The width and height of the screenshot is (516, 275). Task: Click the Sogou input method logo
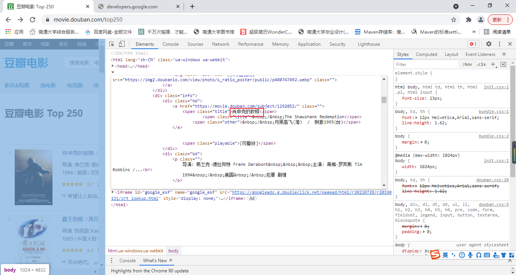click(436, 255)
